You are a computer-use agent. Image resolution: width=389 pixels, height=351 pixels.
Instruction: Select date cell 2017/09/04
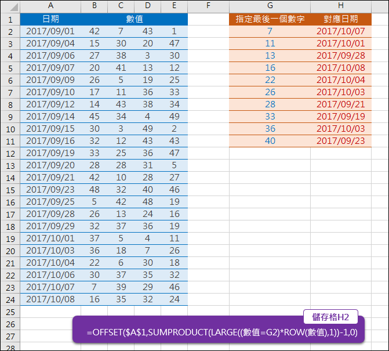(50, 44)
